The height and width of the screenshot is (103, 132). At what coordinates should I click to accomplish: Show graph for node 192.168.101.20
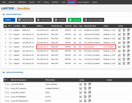[x=119, y=63]
